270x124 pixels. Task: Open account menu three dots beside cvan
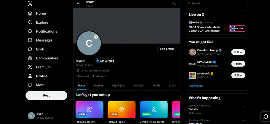click(68, 116)
